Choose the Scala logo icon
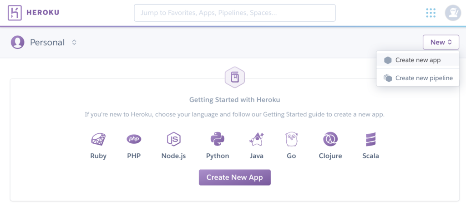The width and height of the screenshot is (466, 205). point(370,139)
